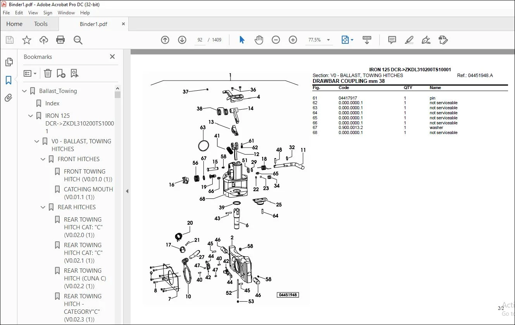Viewport: 515px width, 325px height.
Task: Open the Index bookmark
Action: click(x=52, y=103)
